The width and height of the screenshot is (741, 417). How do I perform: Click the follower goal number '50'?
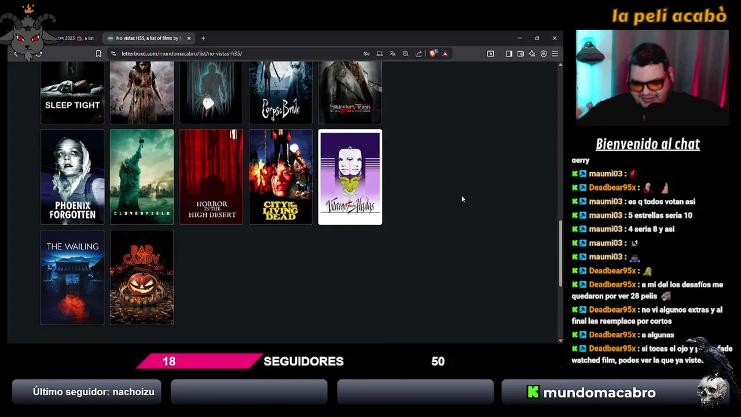438,361
